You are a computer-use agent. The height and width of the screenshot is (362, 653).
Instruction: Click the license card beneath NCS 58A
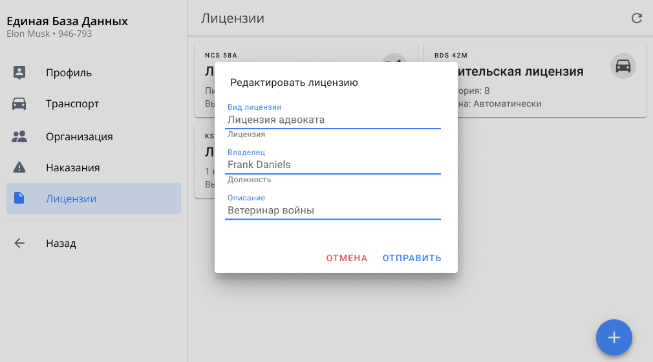point(204,168)
